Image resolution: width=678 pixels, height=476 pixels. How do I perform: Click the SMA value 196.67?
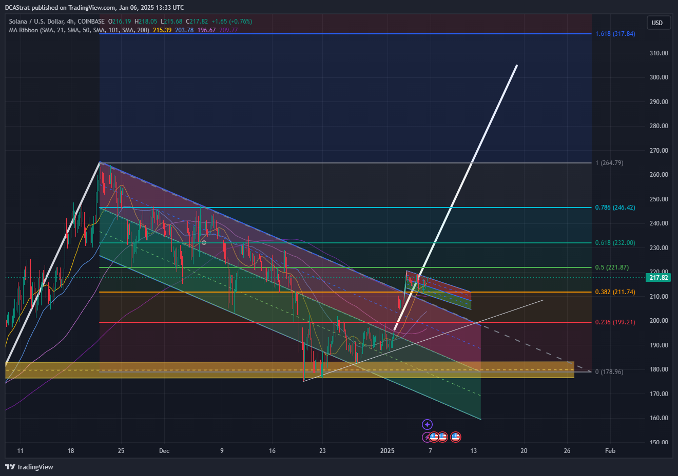[206, 30]
